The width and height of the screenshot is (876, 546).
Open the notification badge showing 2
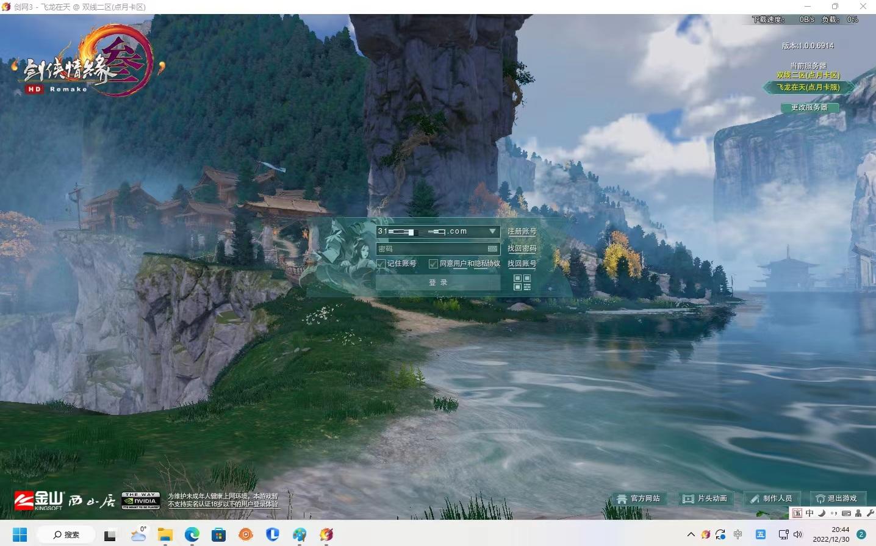tap(861, 534)
